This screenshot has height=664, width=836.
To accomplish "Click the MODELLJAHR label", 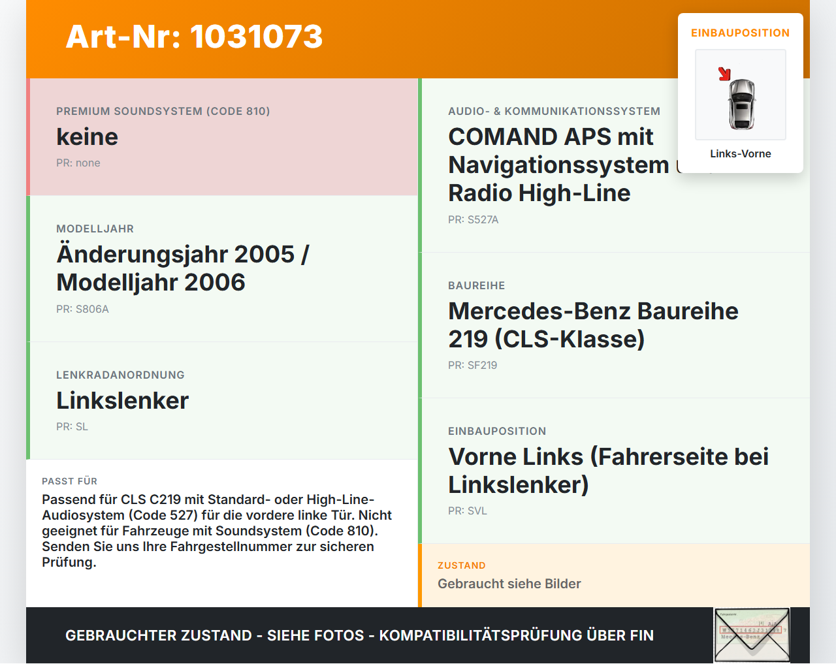I will click(95, 229).
